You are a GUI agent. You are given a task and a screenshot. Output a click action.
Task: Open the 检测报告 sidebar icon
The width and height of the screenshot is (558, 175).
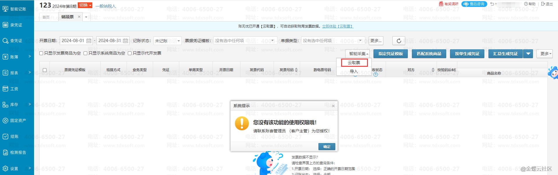coord(5,152)
